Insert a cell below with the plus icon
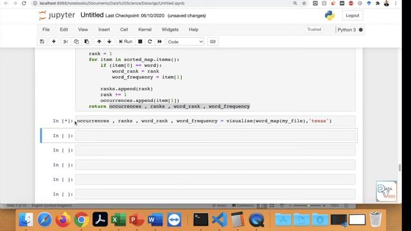Viewport: 411px width, 231px height. [54, 42]
